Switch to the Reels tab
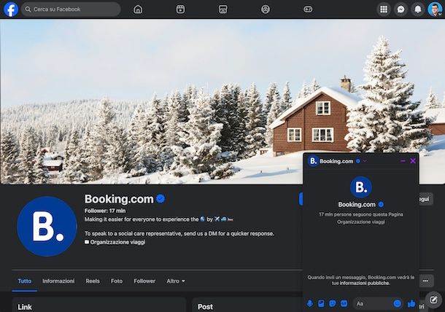The image size is (445, 312). [93, 281]
